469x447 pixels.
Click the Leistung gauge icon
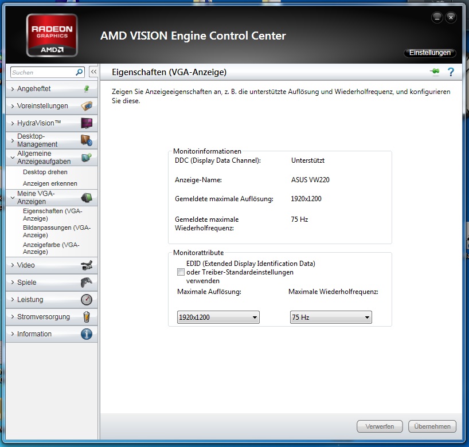87,300
